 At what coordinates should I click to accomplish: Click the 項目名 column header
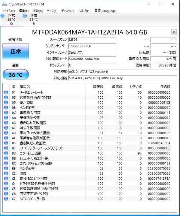coord(52,86)
